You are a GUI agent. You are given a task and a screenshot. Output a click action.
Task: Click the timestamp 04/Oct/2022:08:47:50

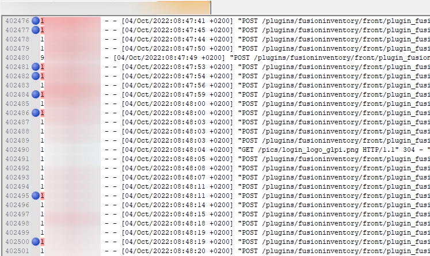tap(165, 48)
